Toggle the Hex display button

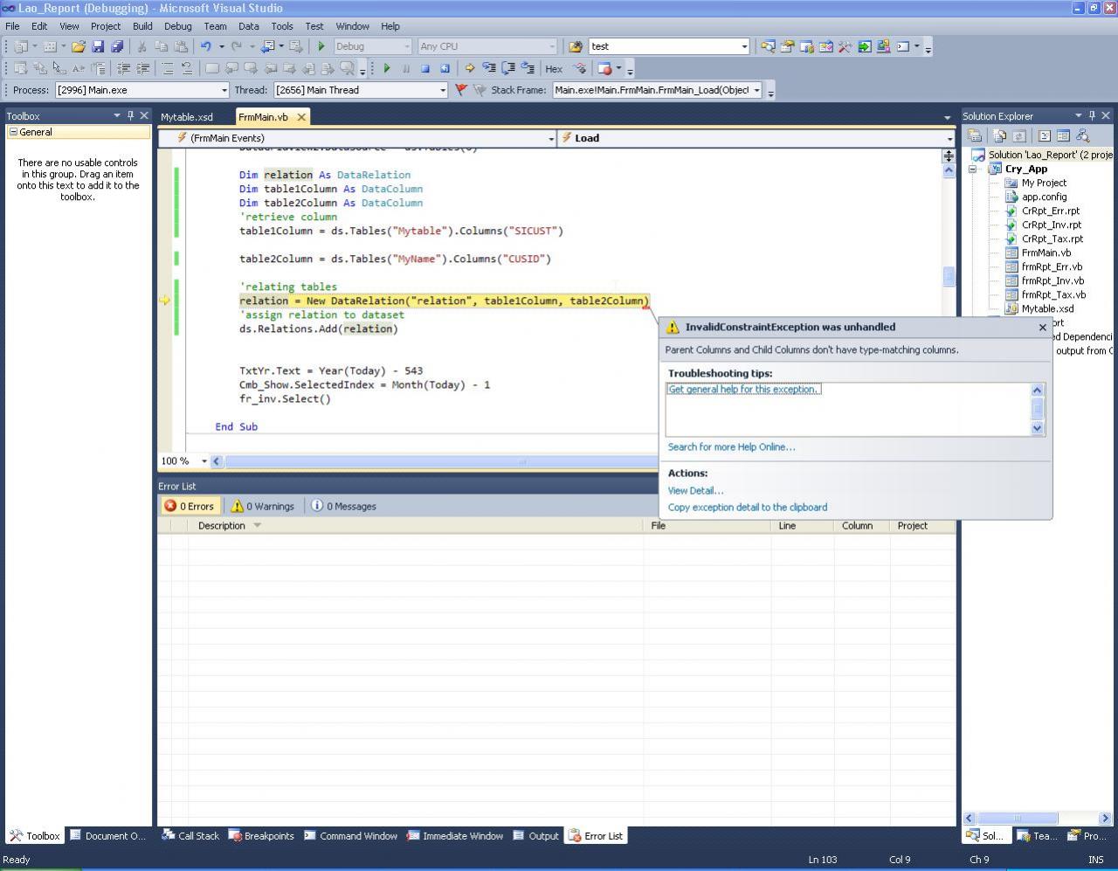coord(554,68)
